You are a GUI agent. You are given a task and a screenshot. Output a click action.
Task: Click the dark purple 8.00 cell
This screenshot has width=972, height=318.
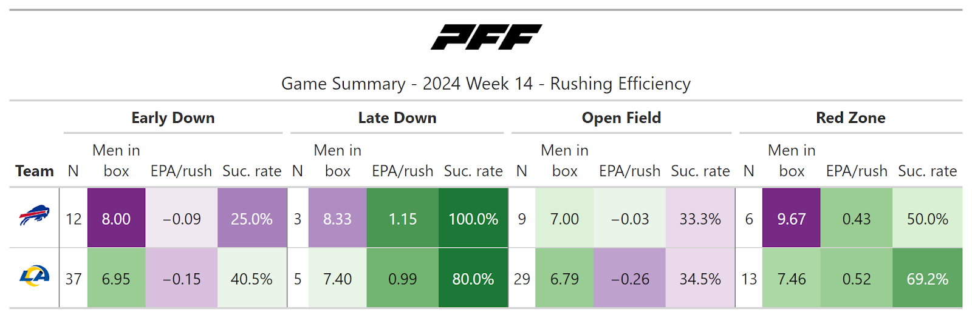point(116,219)
